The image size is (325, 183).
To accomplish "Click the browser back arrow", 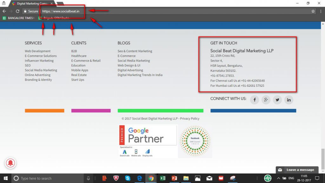I will pos(4,11).
